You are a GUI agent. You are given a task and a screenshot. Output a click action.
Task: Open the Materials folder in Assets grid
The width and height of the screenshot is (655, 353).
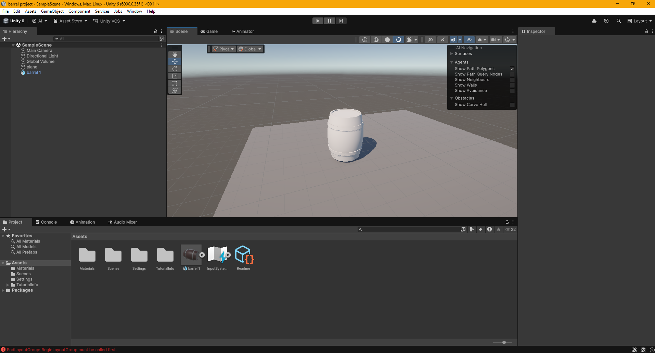point(87,255)
